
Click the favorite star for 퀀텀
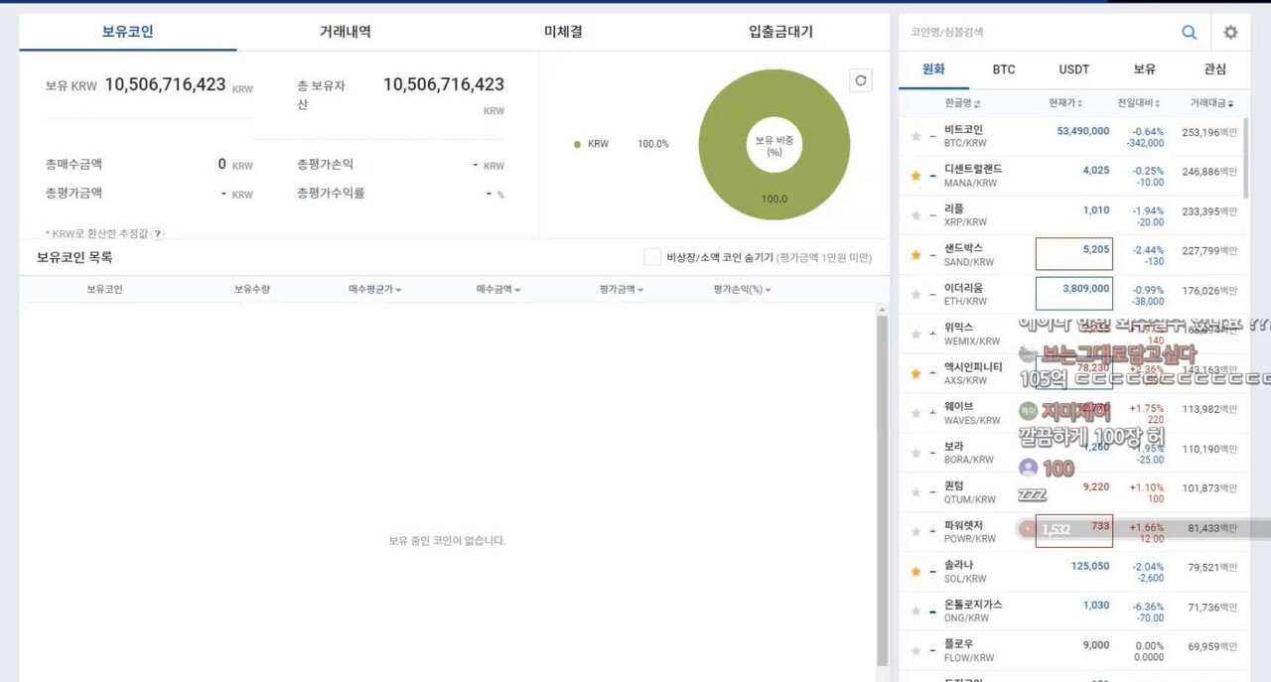point(915,490)
